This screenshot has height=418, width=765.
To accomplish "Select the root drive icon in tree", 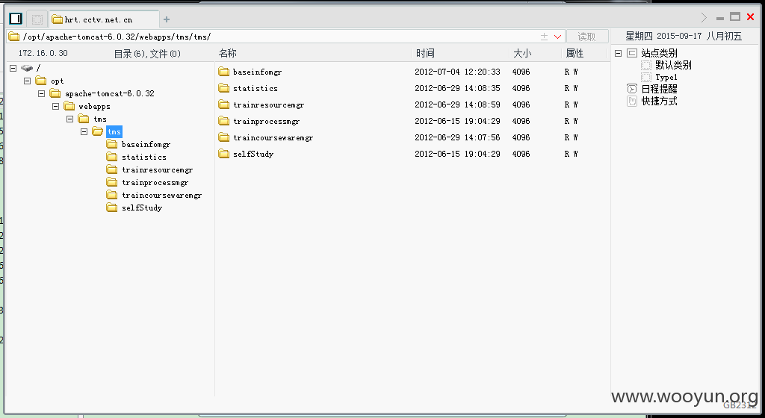I will [x=27, y=68].
